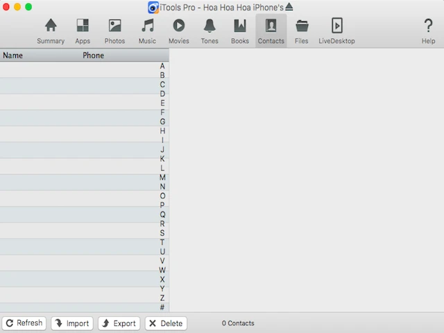Launch LiveDesktop from the toolbar
The width and height of the screenshot is (444, 333).
pyautogui.click(x=336, y=31)
